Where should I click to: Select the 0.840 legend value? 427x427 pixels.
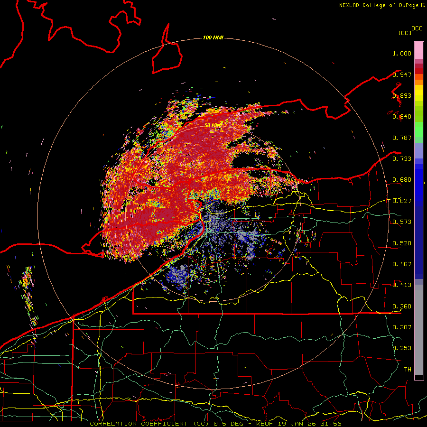402,117
